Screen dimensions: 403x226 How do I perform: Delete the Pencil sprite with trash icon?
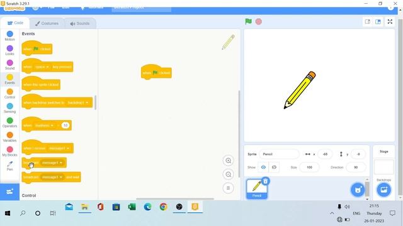click(266, 181)
